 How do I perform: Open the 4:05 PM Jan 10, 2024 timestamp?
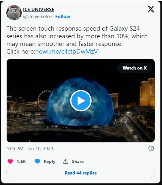[30, 148]
